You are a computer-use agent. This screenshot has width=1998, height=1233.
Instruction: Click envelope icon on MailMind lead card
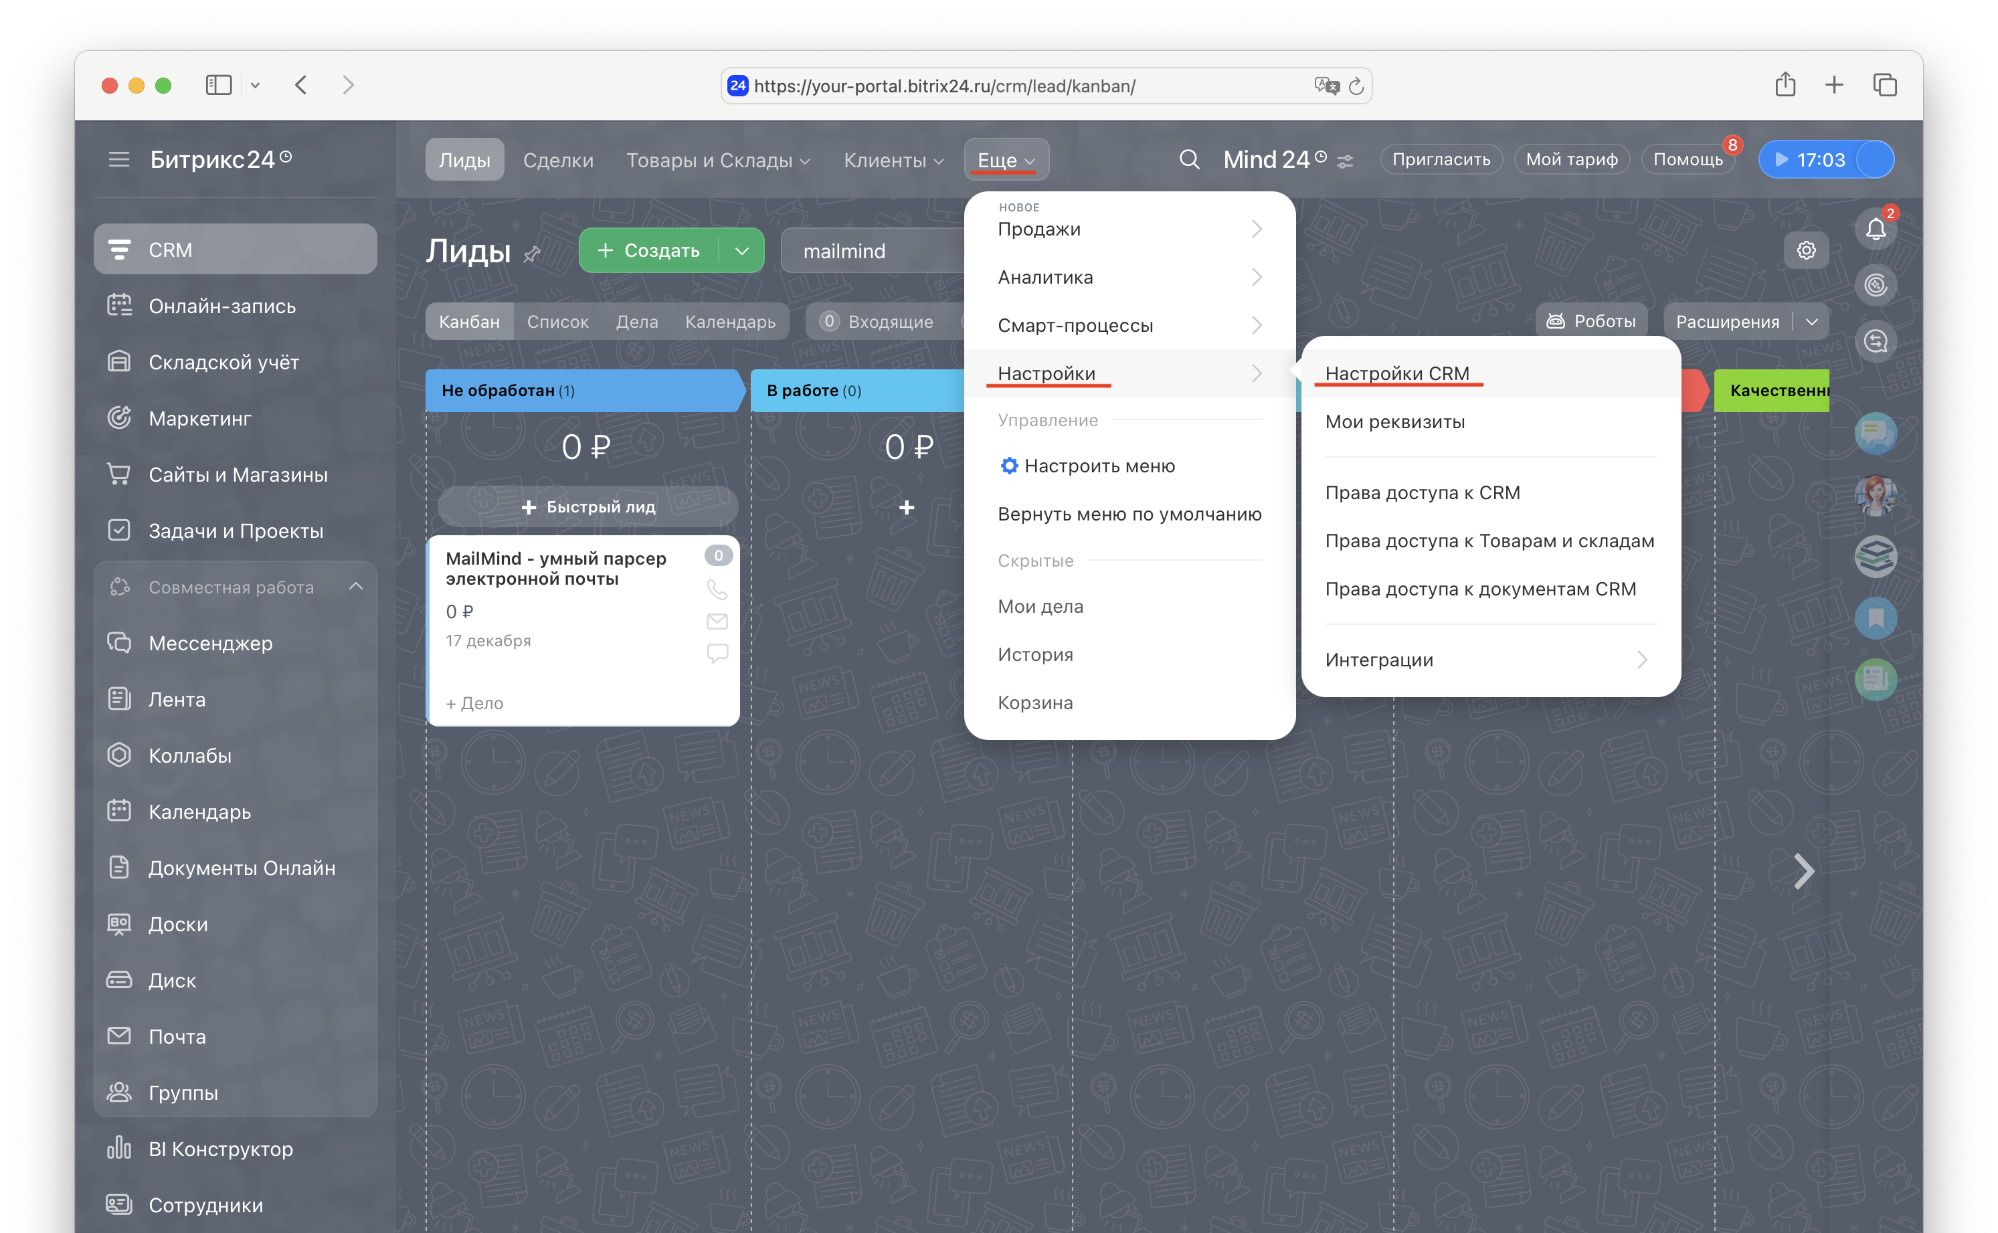(717, 622)
